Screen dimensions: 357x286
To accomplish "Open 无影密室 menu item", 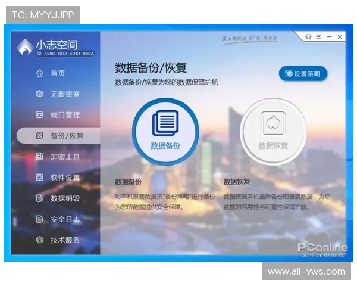I will tap(65, 94).
